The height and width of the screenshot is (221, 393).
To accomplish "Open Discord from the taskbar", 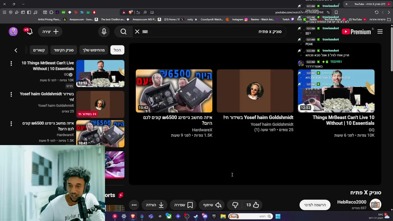I will pos(205,216).
